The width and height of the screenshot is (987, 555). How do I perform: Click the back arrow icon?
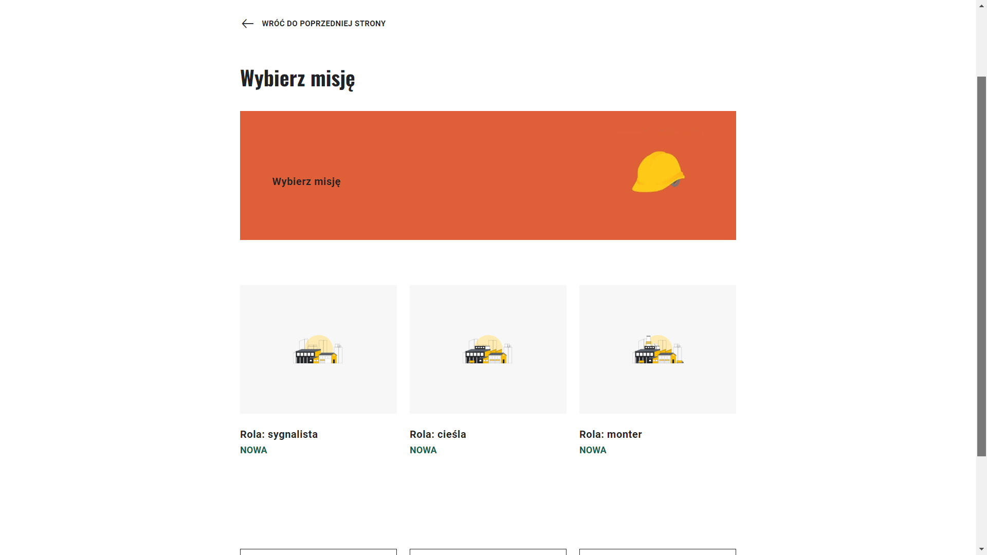point(247,24)
